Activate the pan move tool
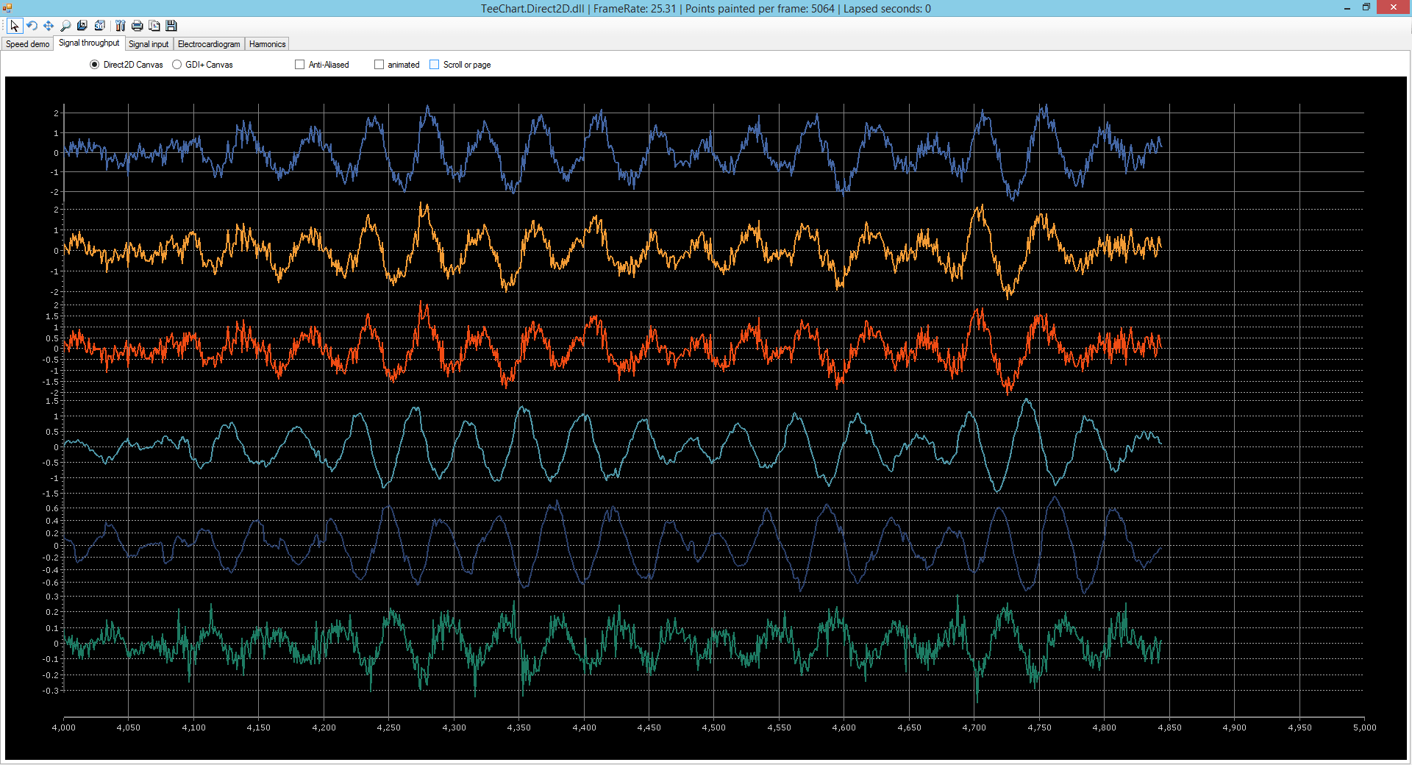 48,26
